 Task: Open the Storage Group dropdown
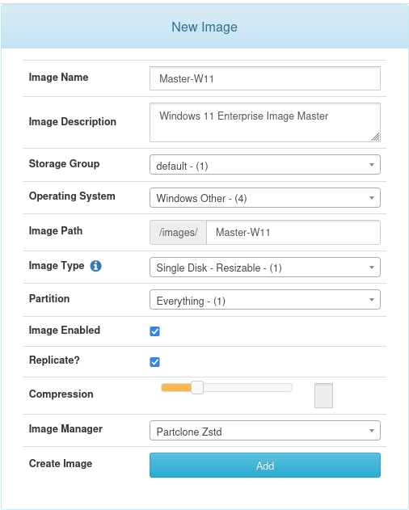265,165
